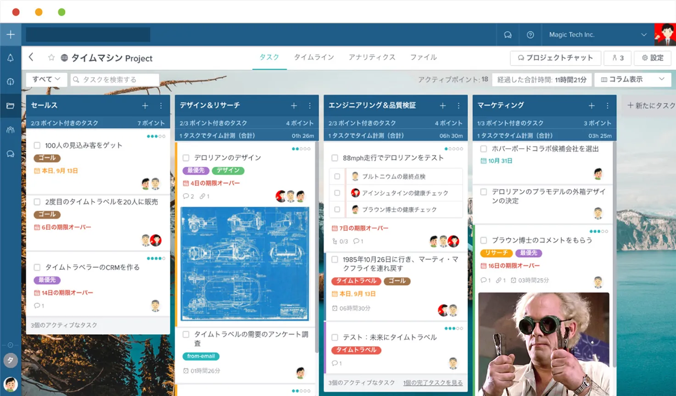
Task: Click points dots on 100人の見込み客をゲット card
Action: [156, 136]
